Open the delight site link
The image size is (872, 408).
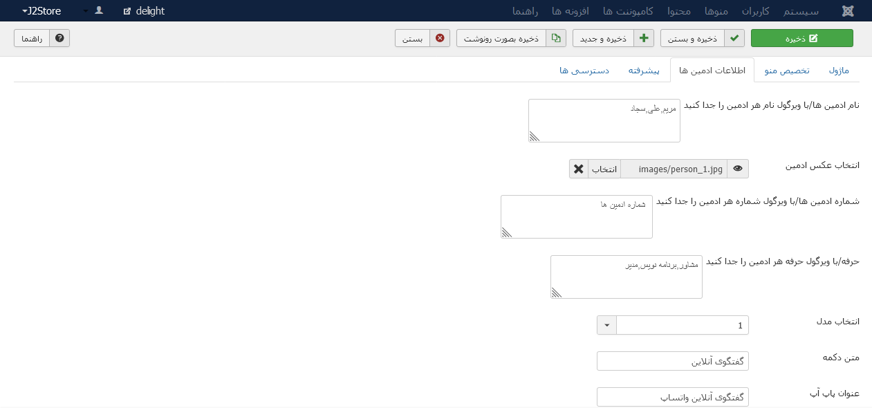click(x=145, y=10)
